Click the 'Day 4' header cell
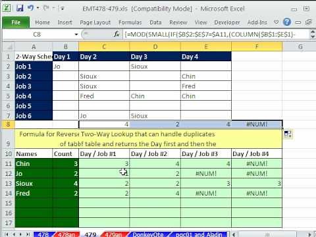 (206, 57)
